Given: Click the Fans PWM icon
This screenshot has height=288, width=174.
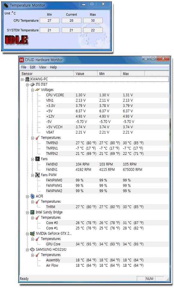Looking at the screenshot, I should pyautogui.click(x=37, y=175).
